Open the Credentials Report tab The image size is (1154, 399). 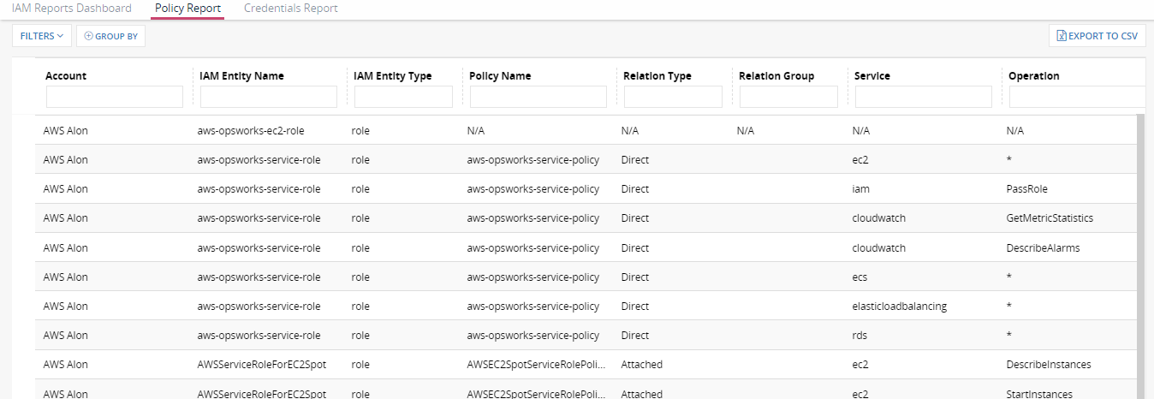tap(290, 9)
